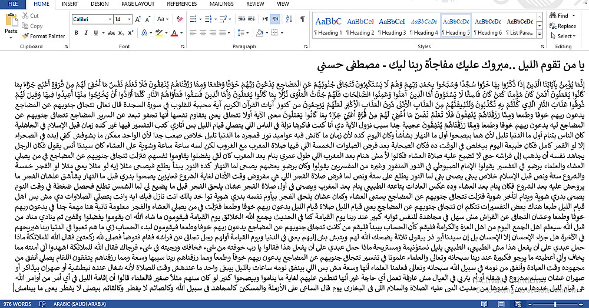Align text to the right

213,33
